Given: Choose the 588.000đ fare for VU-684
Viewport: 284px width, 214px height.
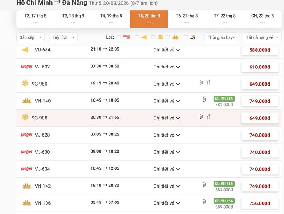Looking at the screenshot, I should [x=260, y=50].
